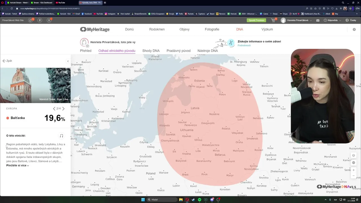
Task: Click the DNA health helix icon
Action: click(231, 43)
